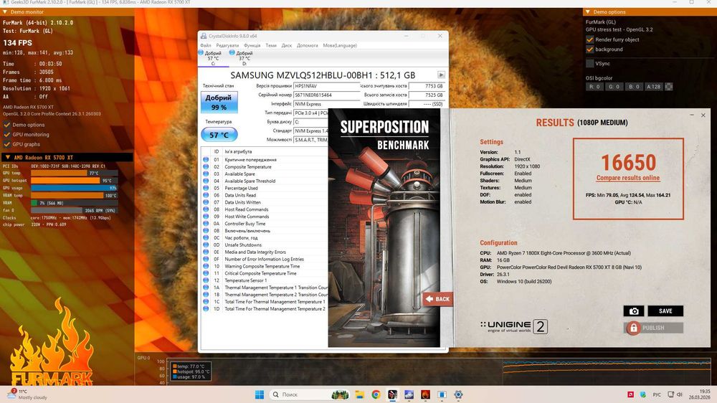Click BACK button in Superposition

pos(437,299)
